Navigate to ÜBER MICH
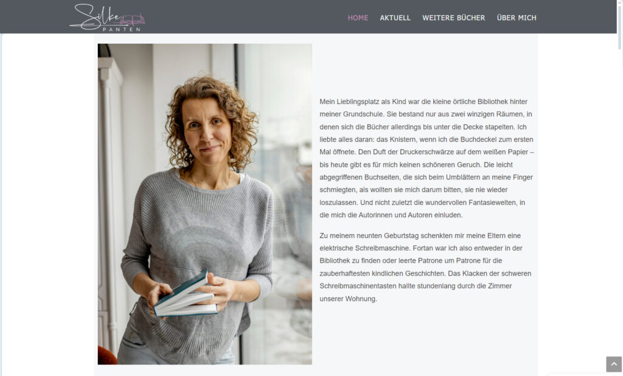 pos(517,18)
